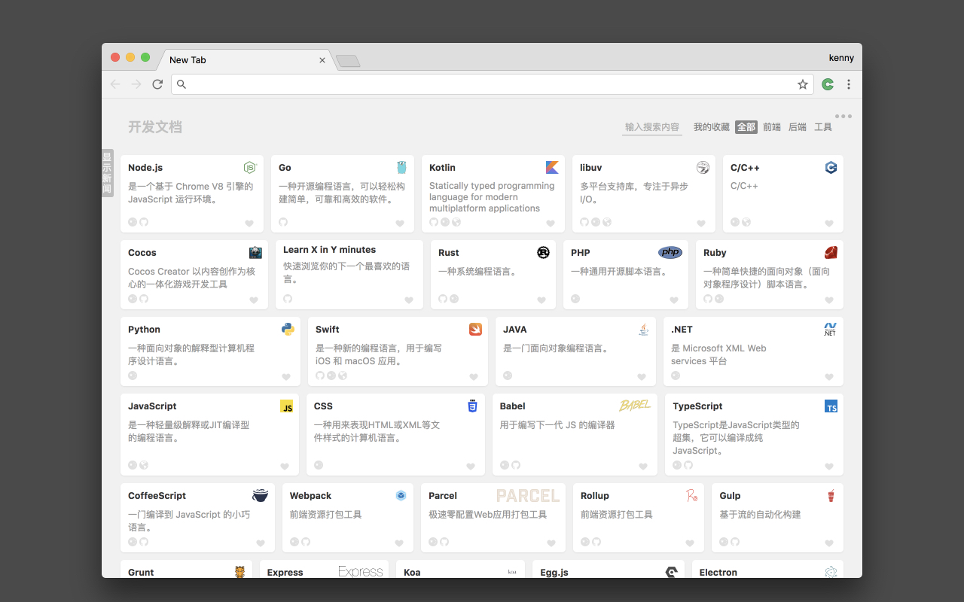
Task: Click the Swift bird icon
Action: click(475, 330)
